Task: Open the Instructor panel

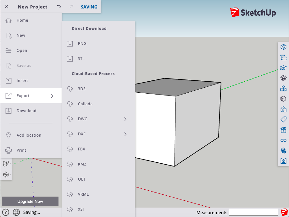Action: coord(283,68)
